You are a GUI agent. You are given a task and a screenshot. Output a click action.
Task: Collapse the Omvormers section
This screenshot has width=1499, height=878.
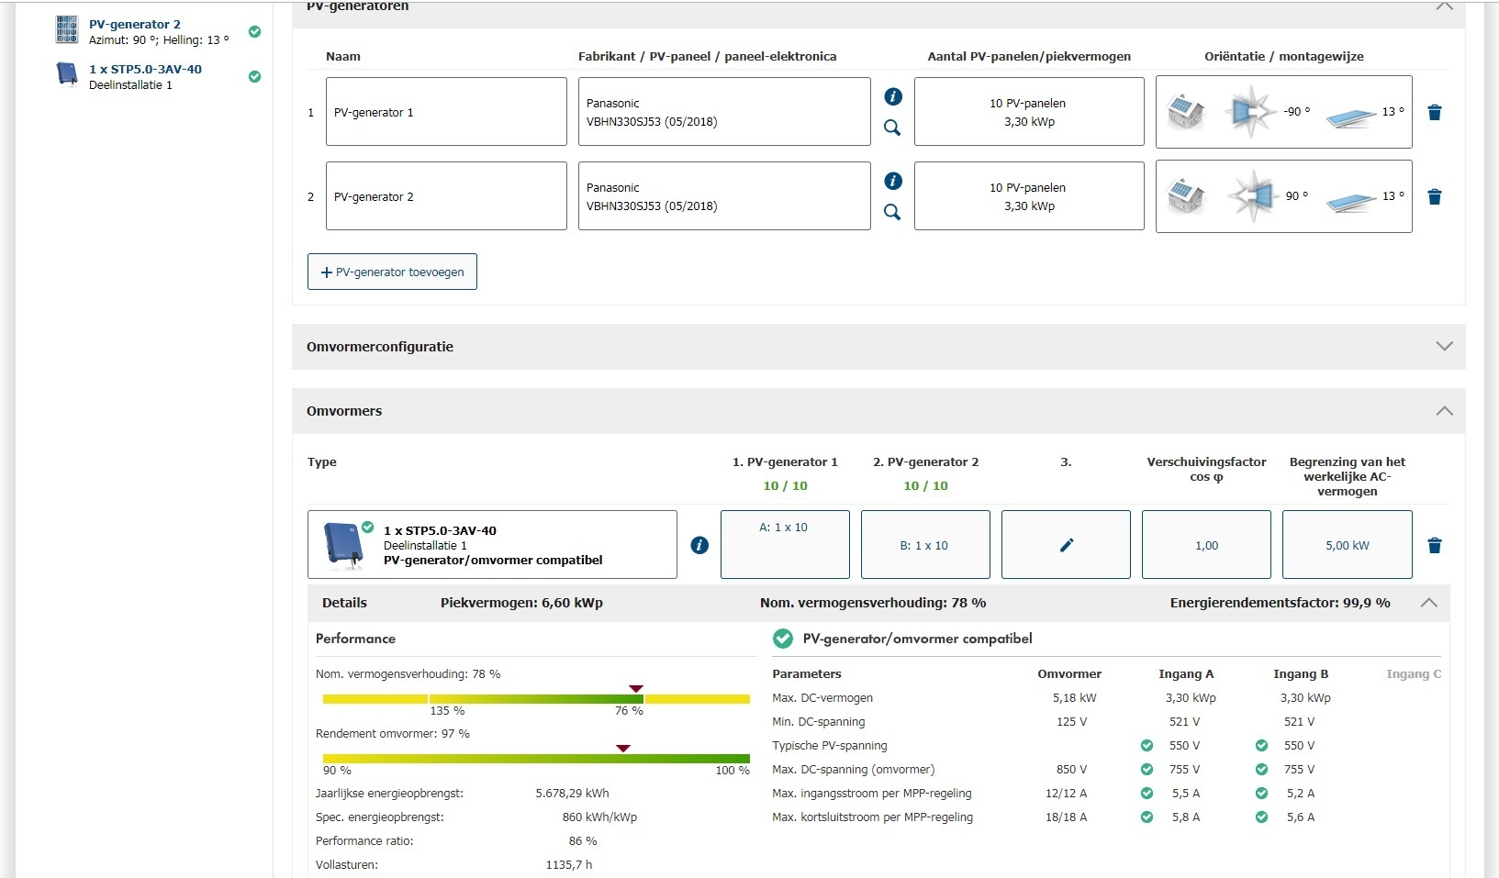1444,411
